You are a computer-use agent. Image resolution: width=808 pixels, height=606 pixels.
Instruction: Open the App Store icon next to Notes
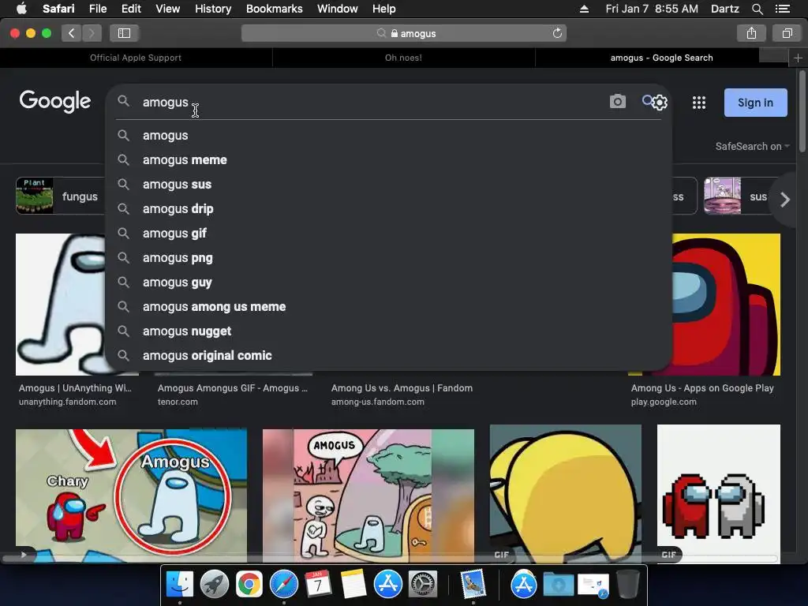click(388, 585)
